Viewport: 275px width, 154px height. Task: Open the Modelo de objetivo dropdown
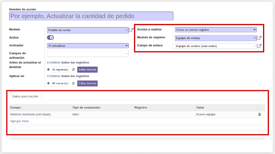(x=216, y=38)
